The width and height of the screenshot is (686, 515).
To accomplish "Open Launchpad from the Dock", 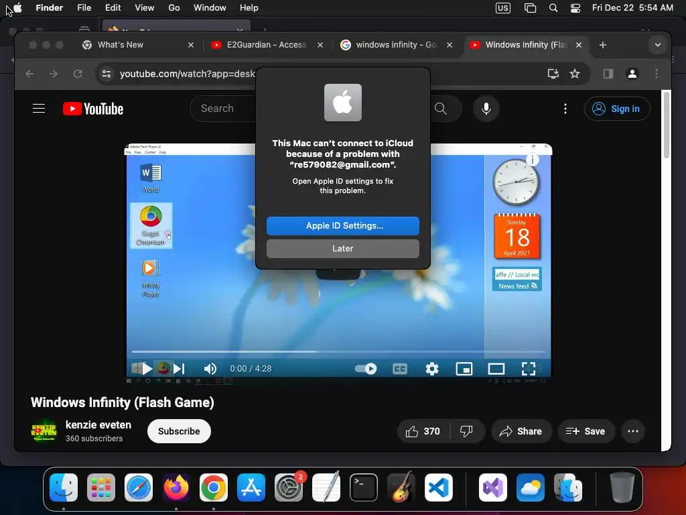I will 101,488.
